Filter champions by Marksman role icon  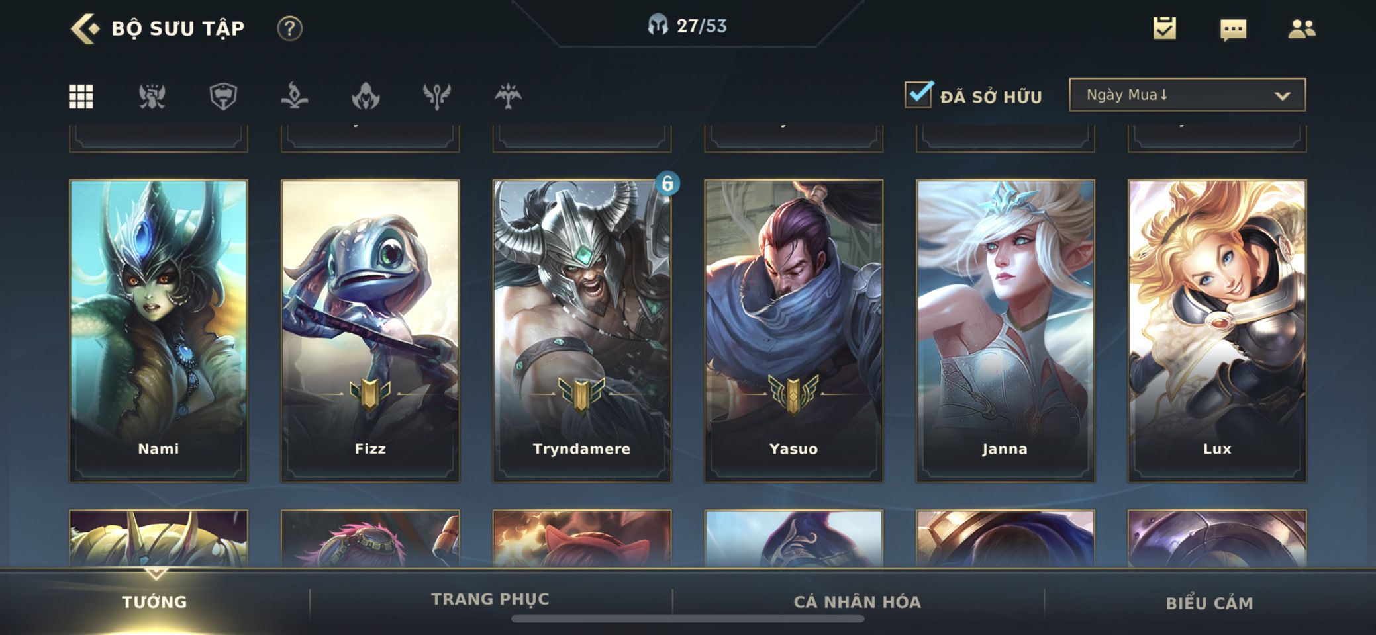coord(508,97)
